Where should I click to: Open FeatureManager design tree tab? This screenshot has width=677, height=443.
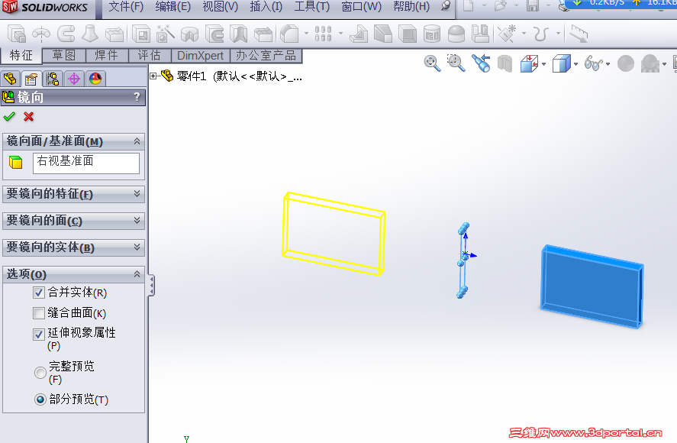[10, 79]
